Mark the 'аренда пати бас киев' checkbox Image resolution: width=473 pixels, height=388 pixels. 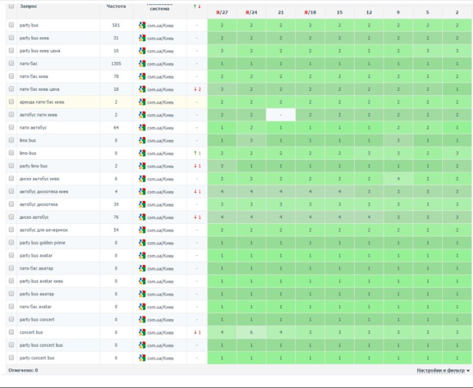pyautogui.click(x=11, y=102)
